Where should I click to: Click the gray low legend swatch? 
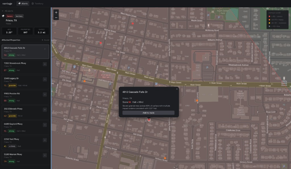[x=269, y=26]
